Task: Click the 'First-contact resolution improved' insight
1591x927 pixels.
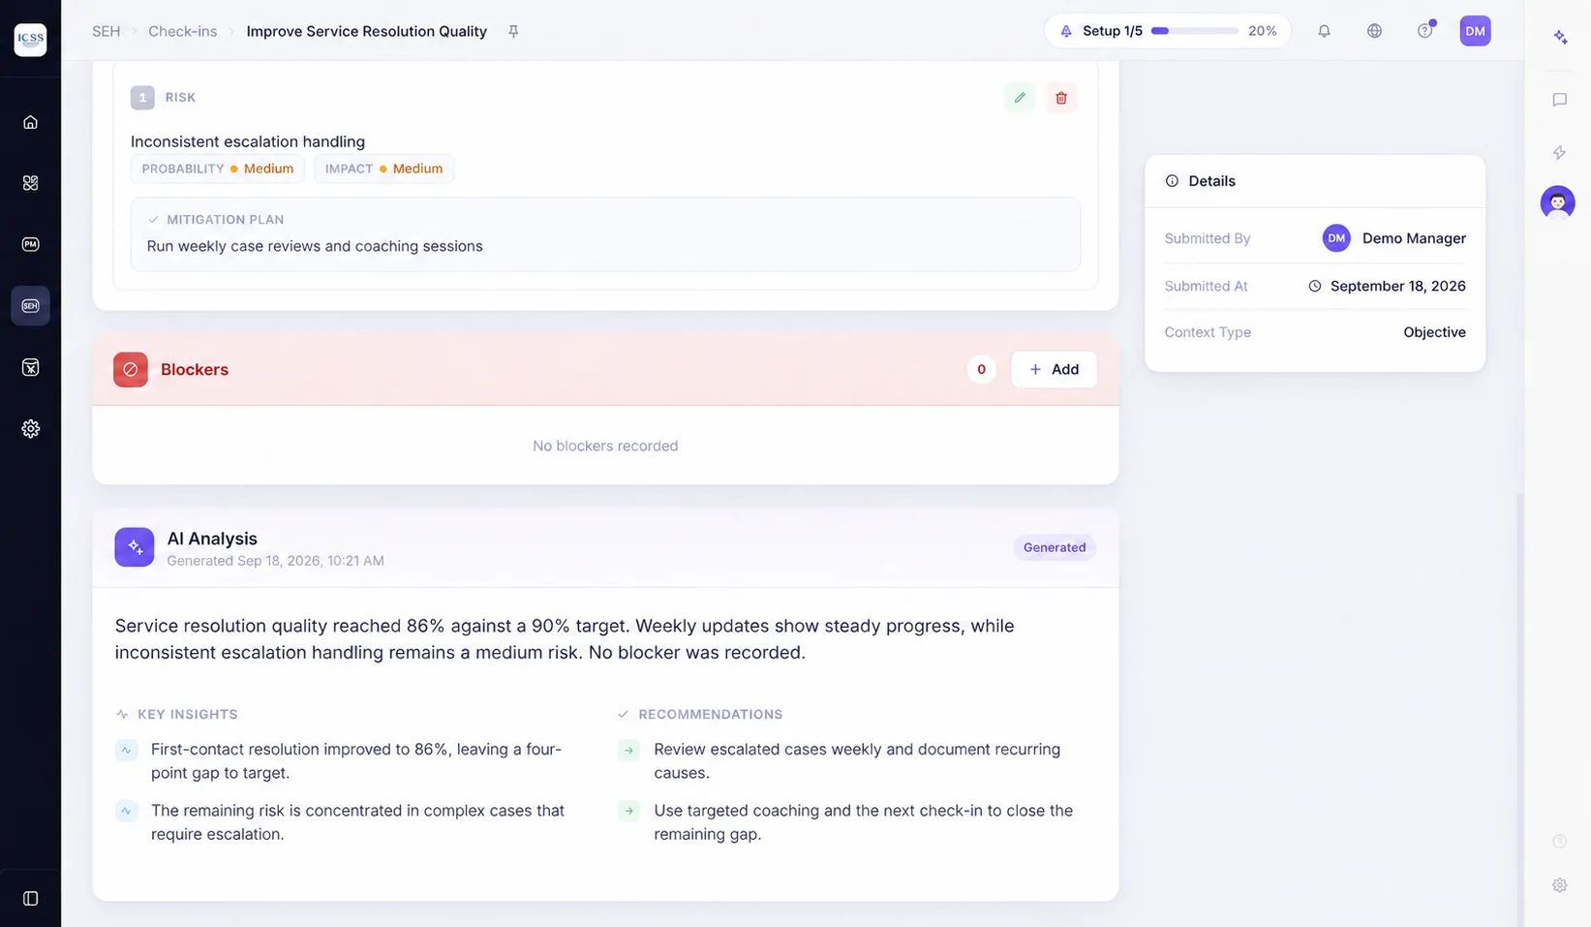Action: (x=356, y=761)
